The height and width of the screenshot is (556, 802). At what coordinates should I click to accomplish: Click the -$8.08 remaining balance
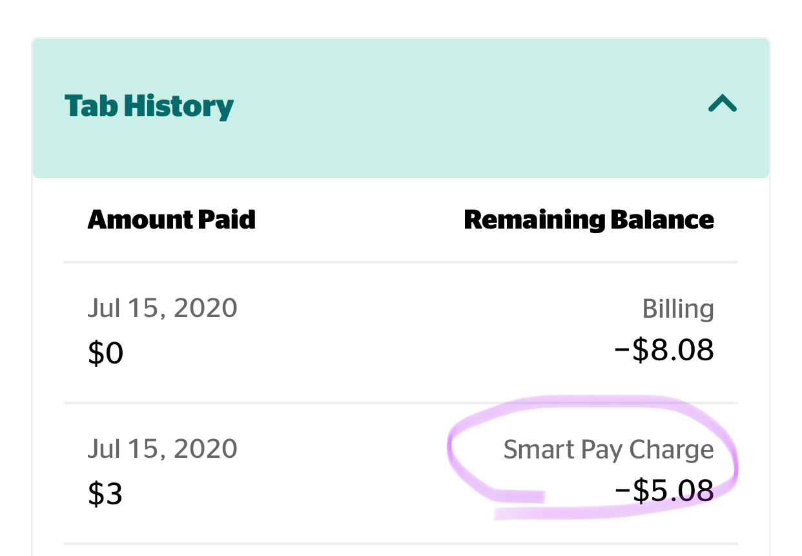[x=664, y=350]
